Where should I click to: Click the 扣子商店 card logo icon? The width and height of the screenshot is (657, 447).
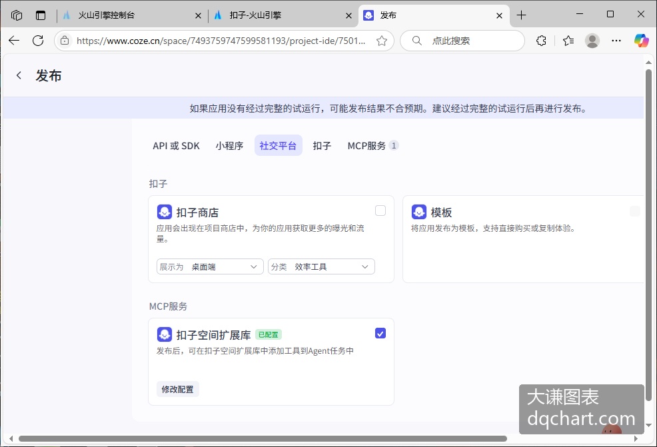164,212
